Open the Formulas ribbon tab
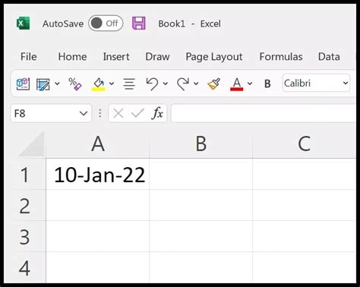This screenshot has width=360, height=287. (x=281, y=56)
